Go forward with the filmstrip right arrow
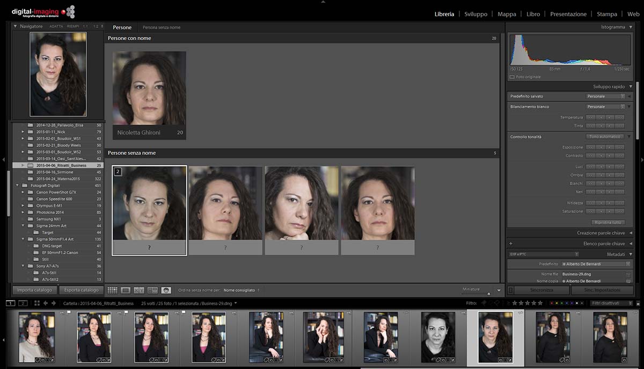This screenshot has height=369, width=644. (x=54, y=303)
